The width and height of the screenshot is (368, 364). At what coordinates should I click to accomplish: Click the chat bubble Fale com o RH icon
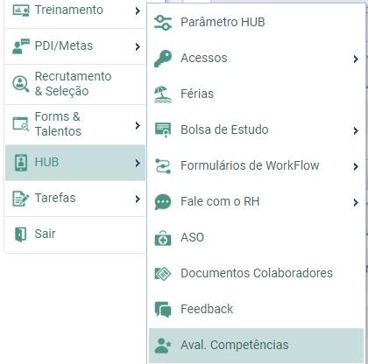(163, 202)
